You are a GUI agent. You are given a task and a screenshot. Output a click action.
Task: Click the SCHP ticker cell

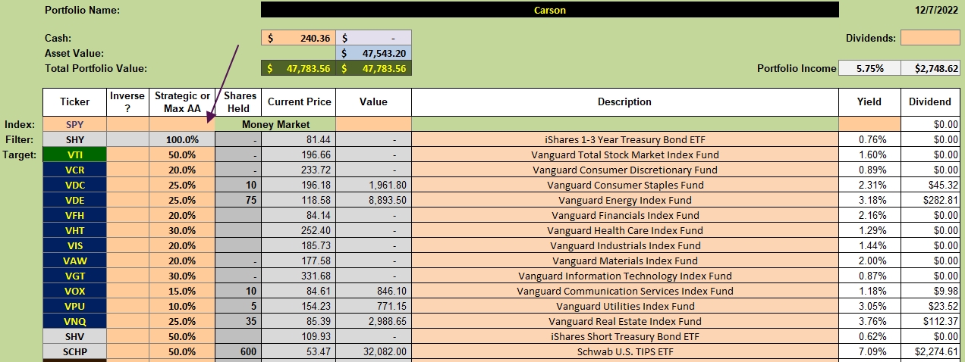pos(74,351)
